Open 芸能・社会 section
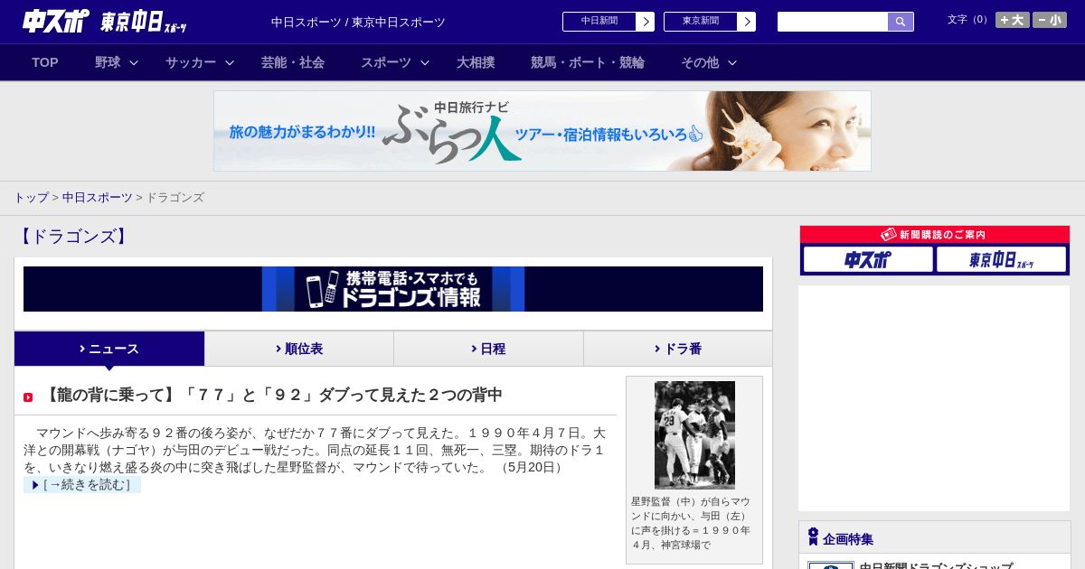1085x569 pixels. pyautogui.click(x=293, y=62)
